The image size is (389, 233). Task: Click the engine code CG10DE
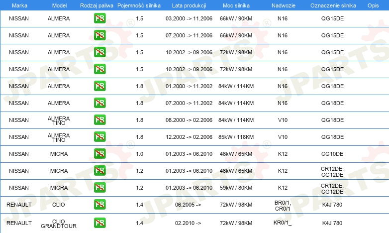point(332,154)
